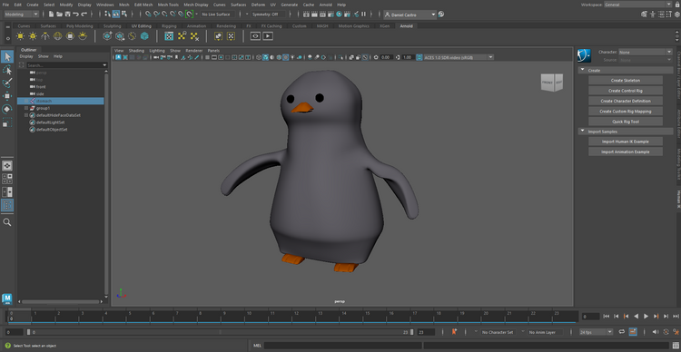
Task: Click the teal cube Arnold shelf icon
Action: (144, 36)
